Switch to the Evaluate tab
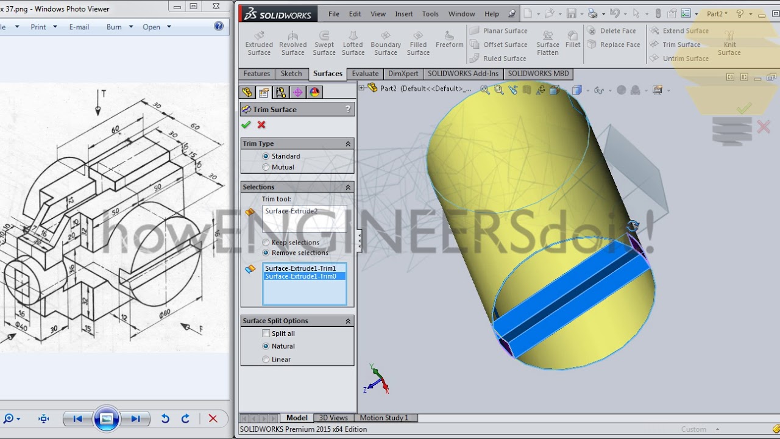780x439 pixels. [x=365, y=74]
